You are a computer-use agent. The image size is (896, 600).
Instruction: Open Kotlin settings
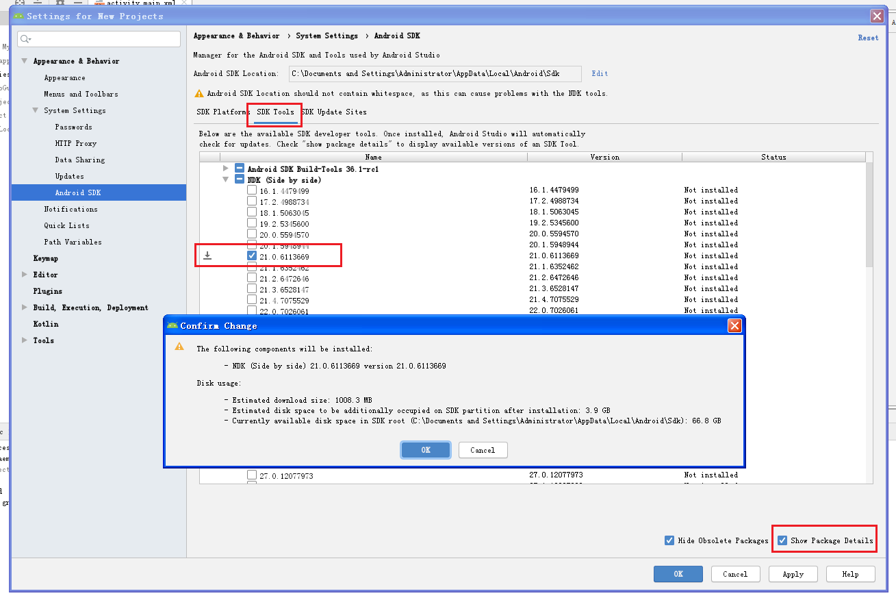(x=46, y=324)
